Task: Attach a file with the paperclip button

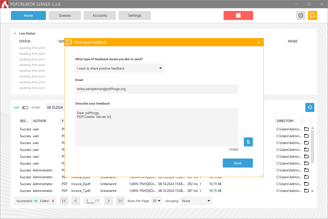Action: (x=248, y=142)
